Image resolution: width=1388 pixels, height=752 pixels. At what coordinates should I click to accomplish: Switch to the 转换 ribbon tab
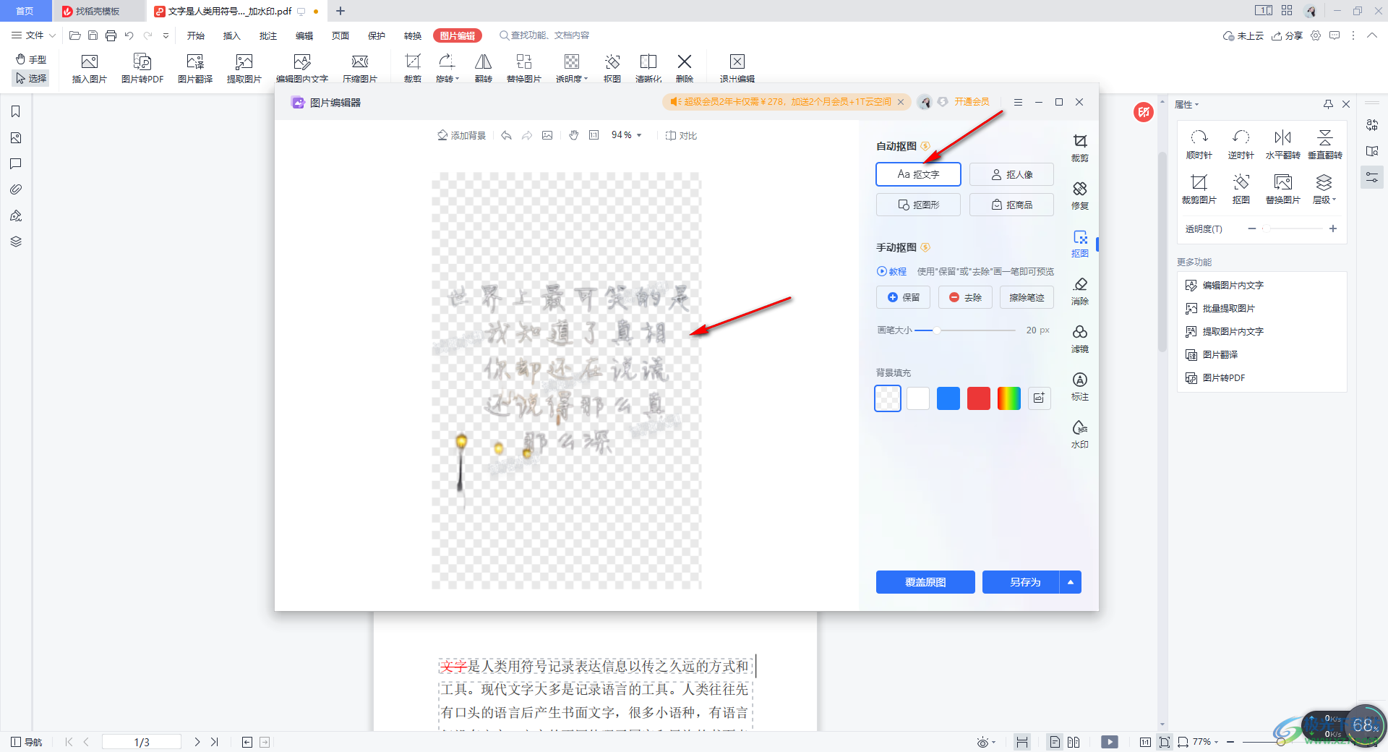[412, 35]
